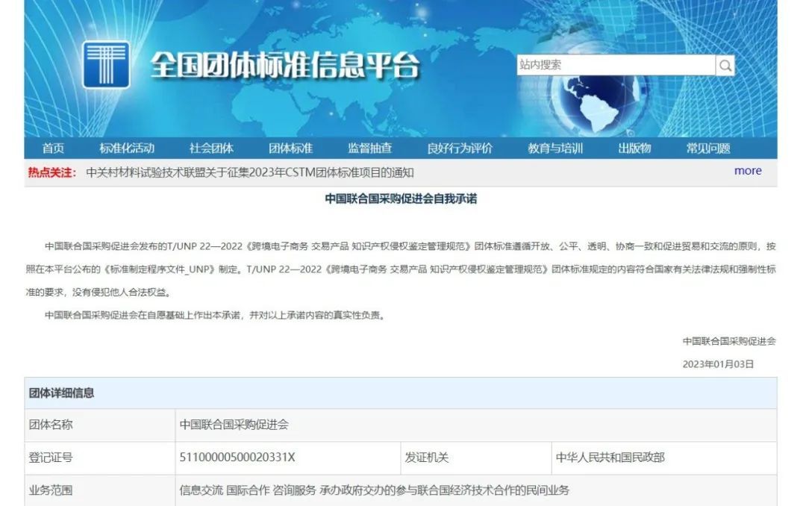Select registration number 51100000500020331X
The width and height of the screenshot is (806, 506).
pos(237,457)
